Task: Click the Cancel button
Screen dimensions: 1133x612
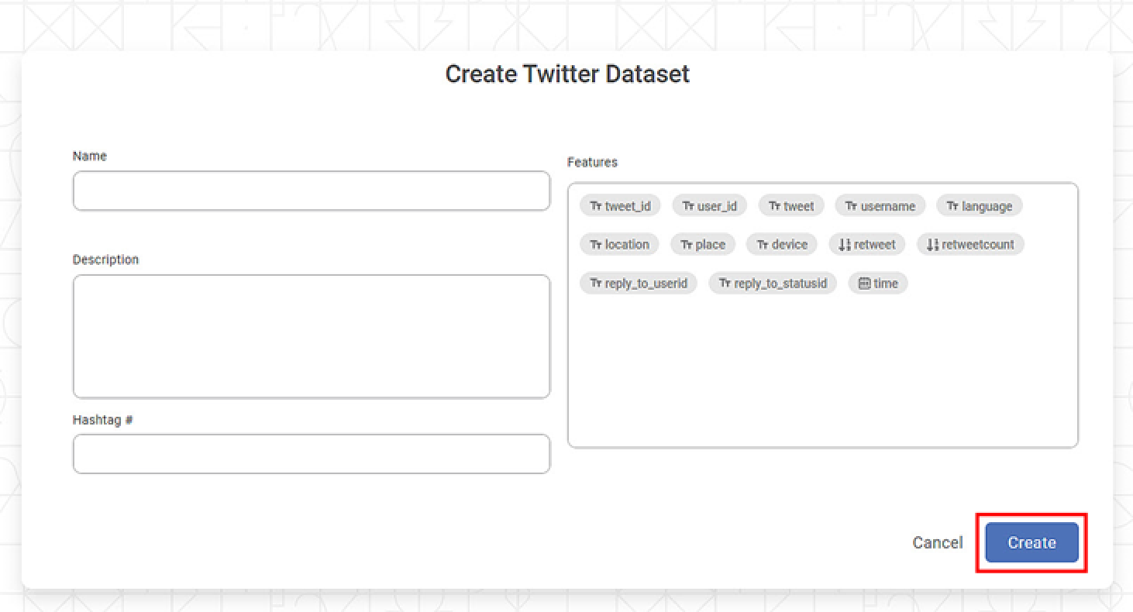Action: click(x=937, y=542)
